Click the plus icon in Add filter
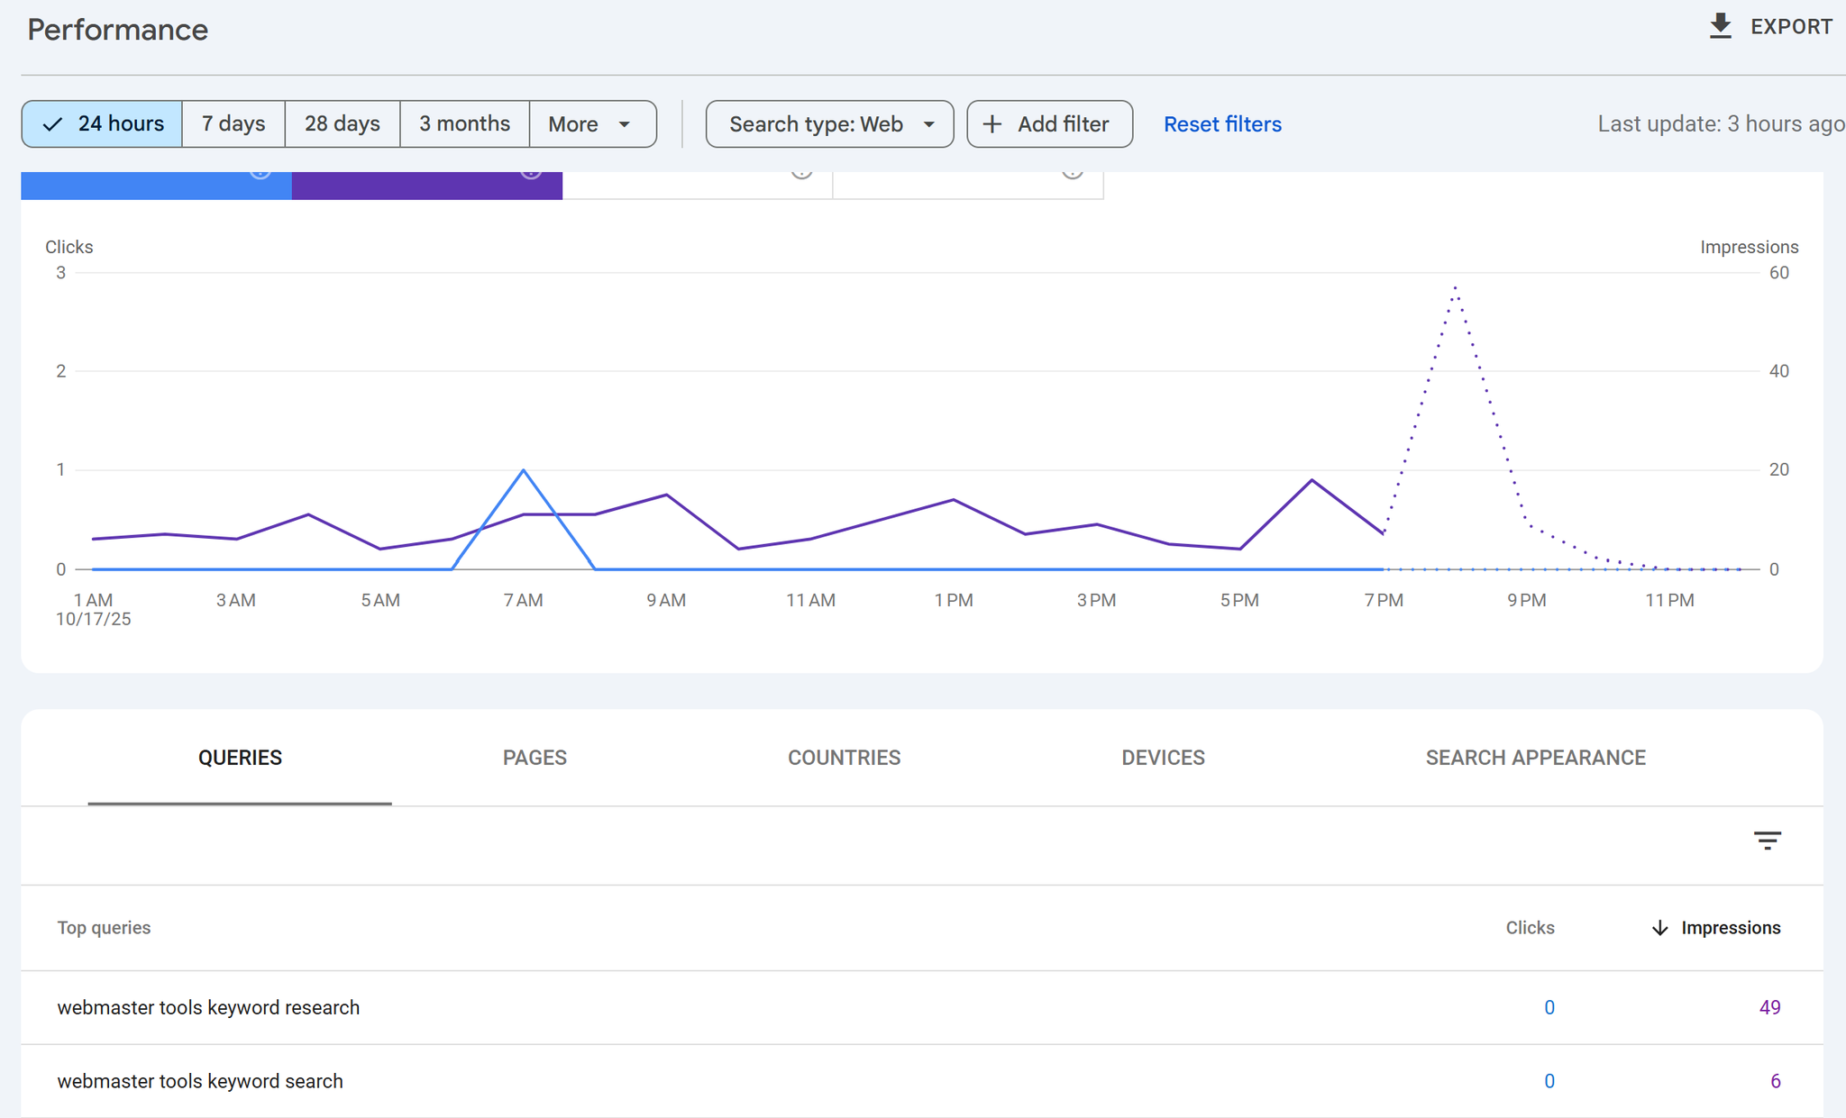The height and width of the screenshot is (1118, 1846). pyautogui.click(x=992, y=124)
